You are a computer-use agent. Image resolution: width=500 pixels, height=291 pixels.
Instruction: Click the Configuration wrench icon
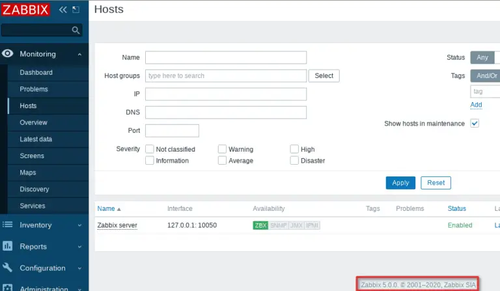(x=8, y=268)
